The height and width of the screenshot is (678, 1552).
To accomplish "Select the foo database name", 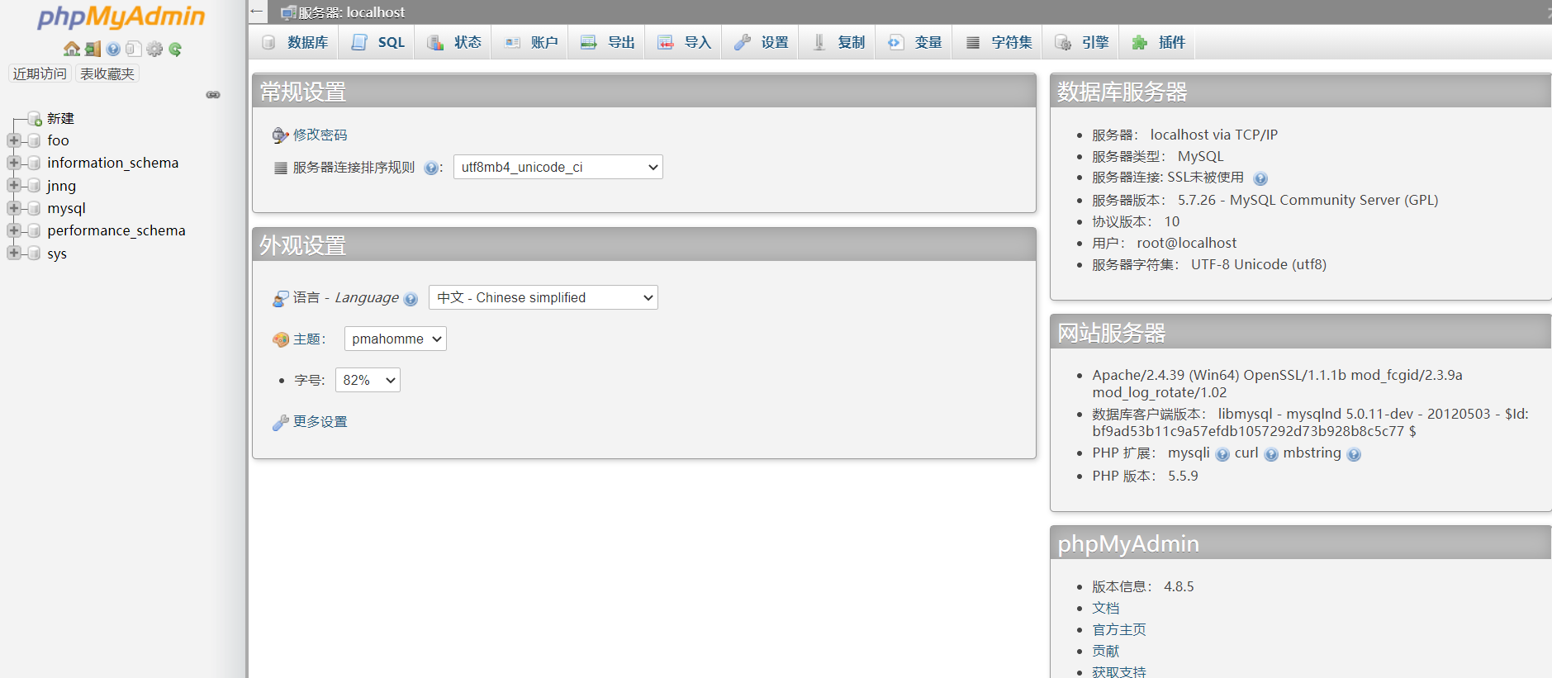I will (58, 140).
